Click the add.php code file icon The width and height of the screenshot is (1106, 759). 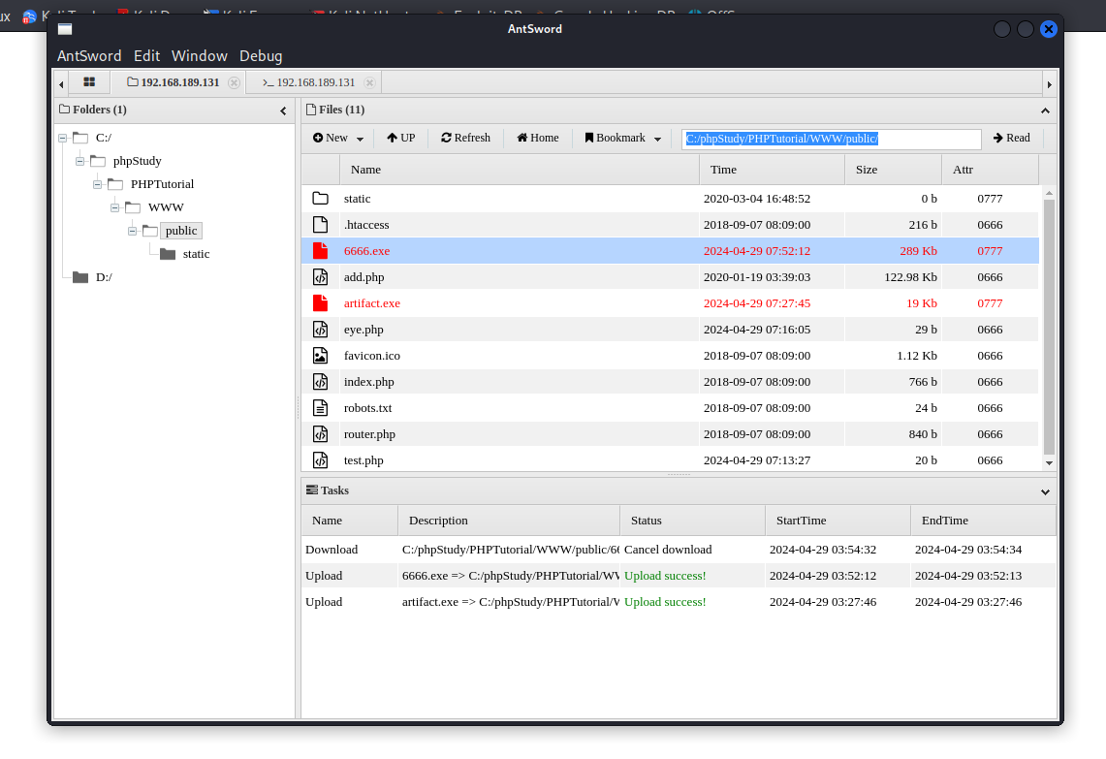[x=320, y=276]
